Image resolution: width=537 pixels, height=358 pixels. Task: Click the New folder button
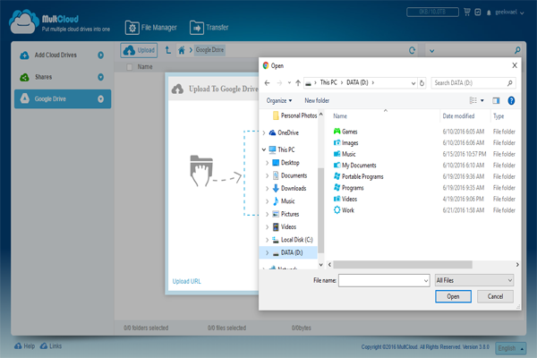click(x=317, y=101)
